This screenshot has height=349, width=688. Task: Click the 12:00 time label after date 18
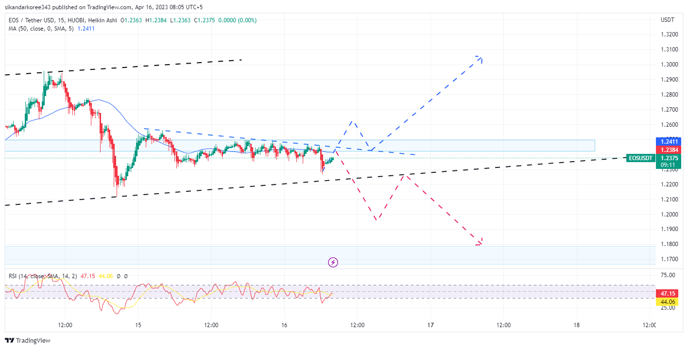click(650, 325)
